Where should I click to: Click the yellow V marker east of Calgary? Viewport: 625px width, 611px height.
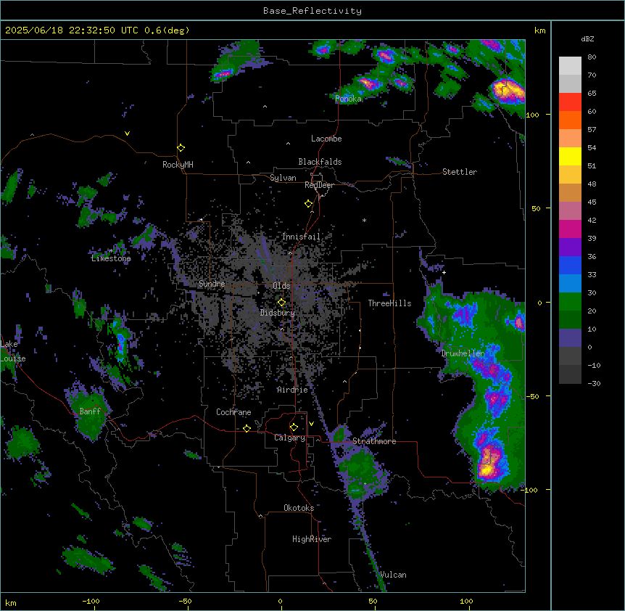click(311, 424)
